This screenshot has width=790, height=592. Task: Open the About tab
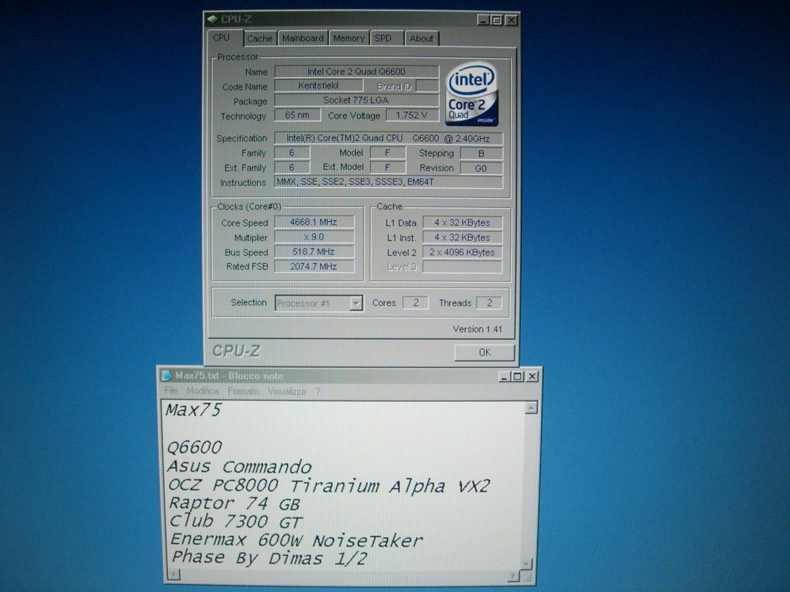click(422, 38)
